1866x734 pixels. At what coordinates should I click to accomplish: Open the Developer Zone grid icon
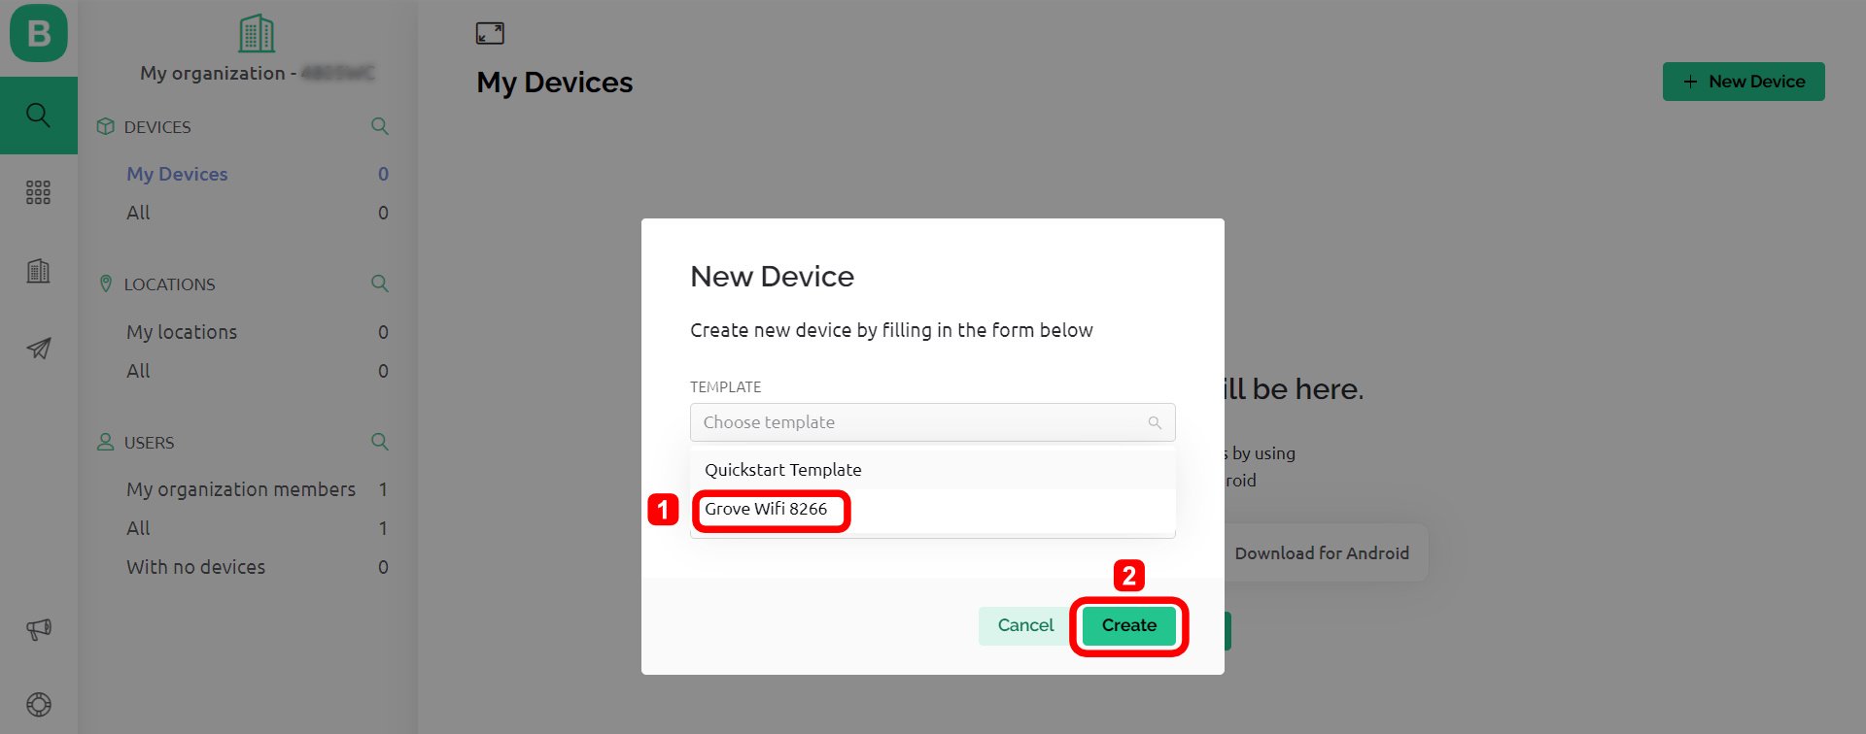(x=38, y=192)
